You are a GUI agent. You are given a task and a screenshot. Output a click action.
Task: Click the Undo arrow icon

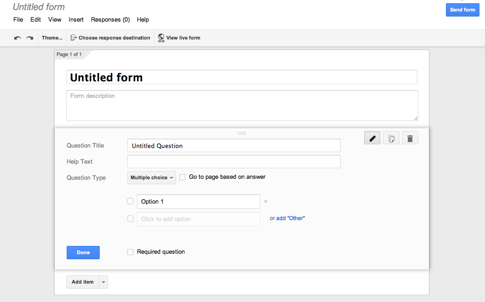17,38
